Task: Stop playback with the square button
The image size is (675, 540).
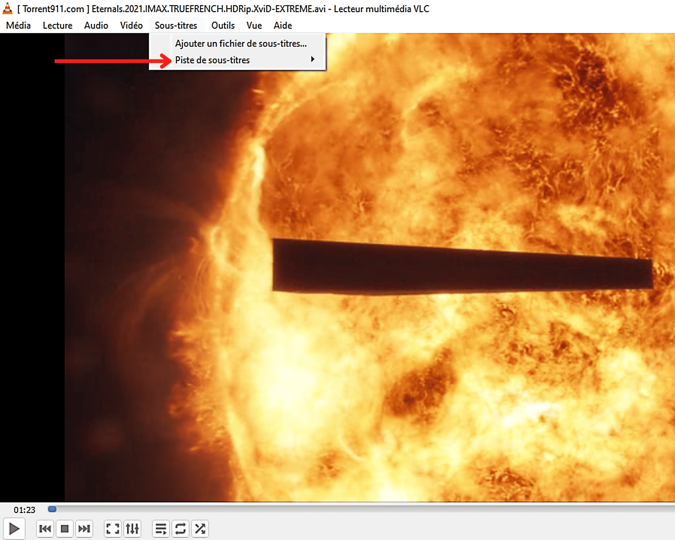Action: (64, 529)
